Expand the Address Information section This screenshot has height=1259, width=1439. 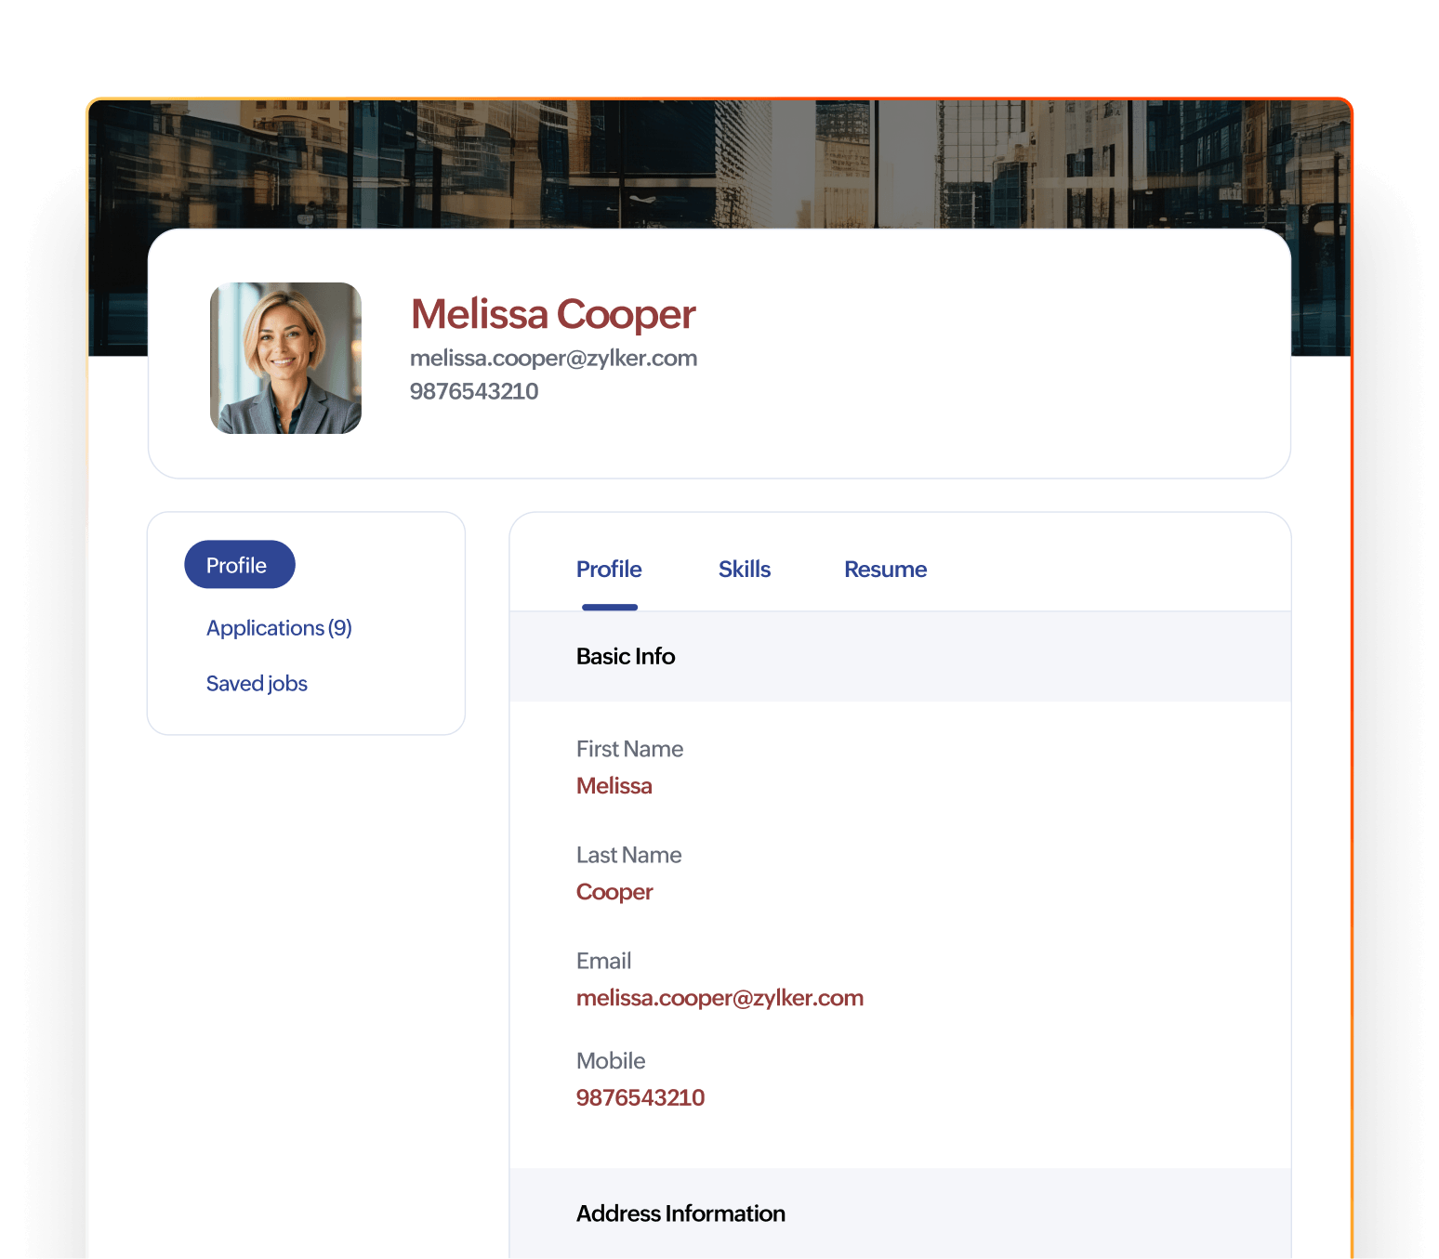tap(680, 1213)
